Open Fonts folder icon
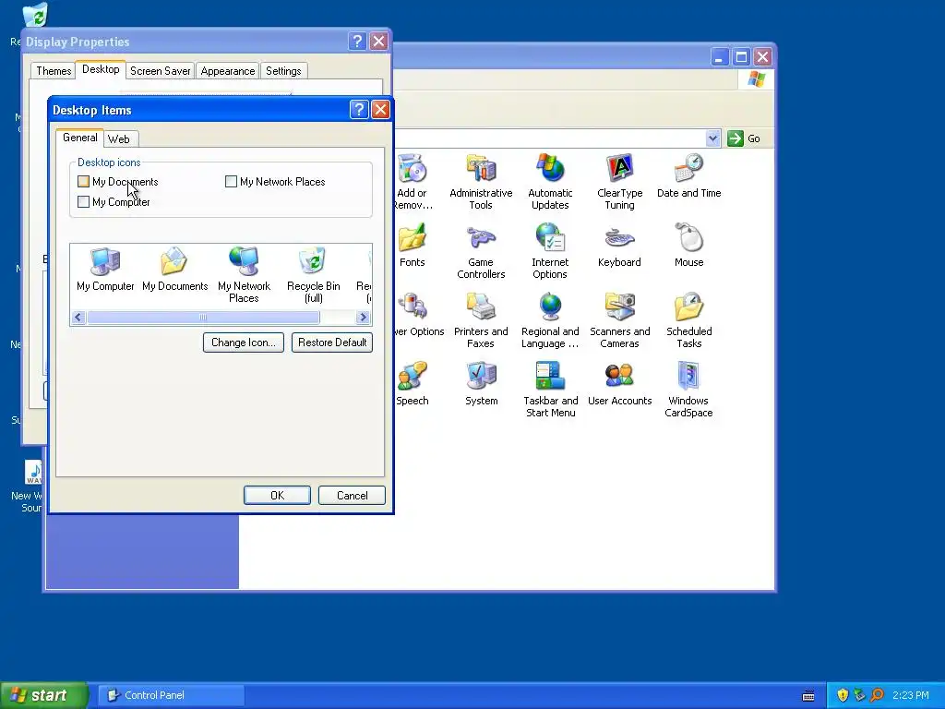This screenshot has height=709, width=945. click(413, 245)
